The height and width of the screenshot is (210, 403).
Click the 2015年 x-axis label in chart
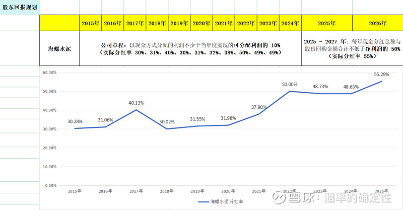point(75,191)
